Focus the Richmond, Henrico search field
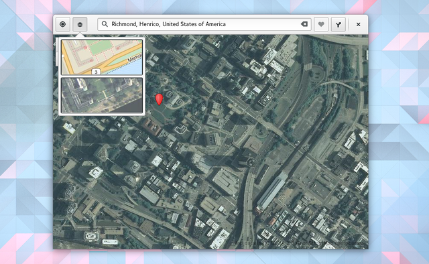This screenshot has width=429, height=264. click(204, 24)
